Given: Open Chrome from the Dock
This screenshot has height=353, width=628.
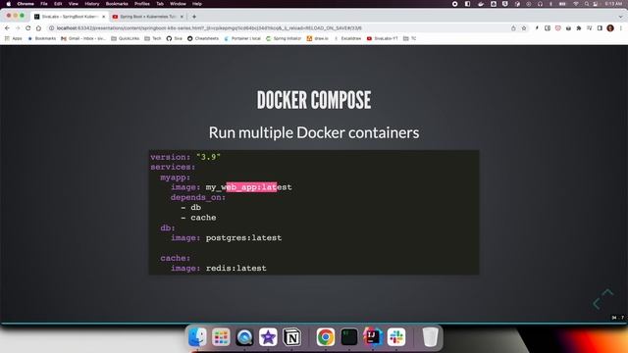Looking at the screenshot, I should tap(326, 337).
